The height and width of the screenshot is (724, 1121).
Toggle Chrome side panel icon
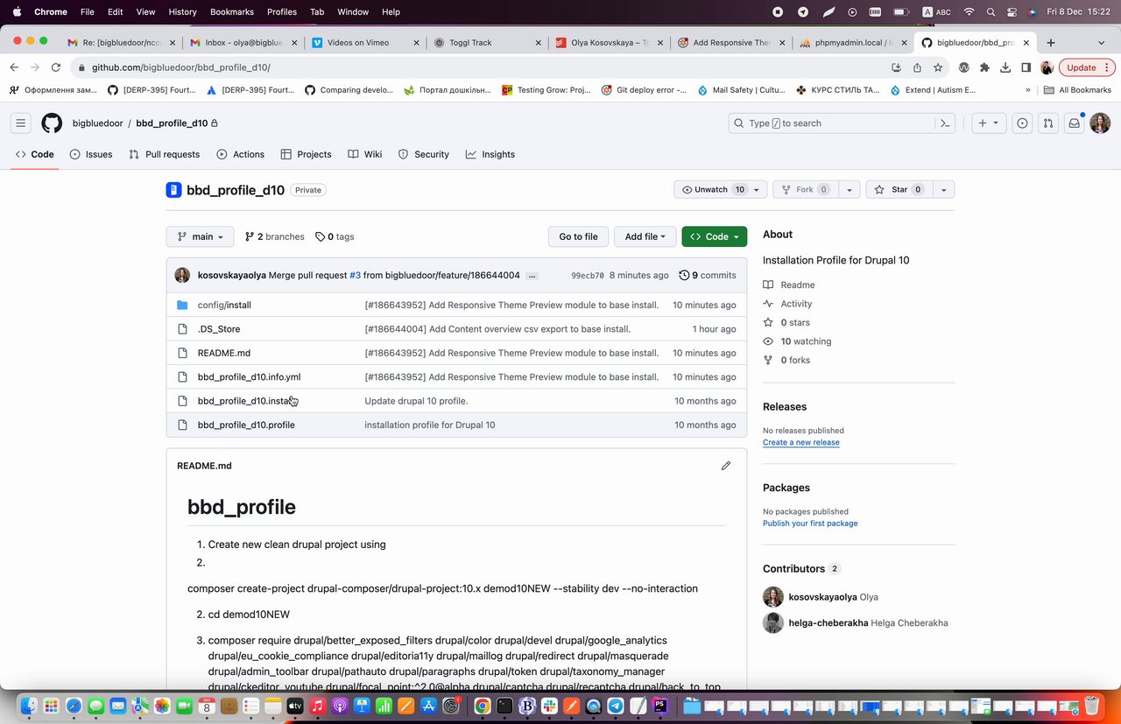pos(1026,67)
